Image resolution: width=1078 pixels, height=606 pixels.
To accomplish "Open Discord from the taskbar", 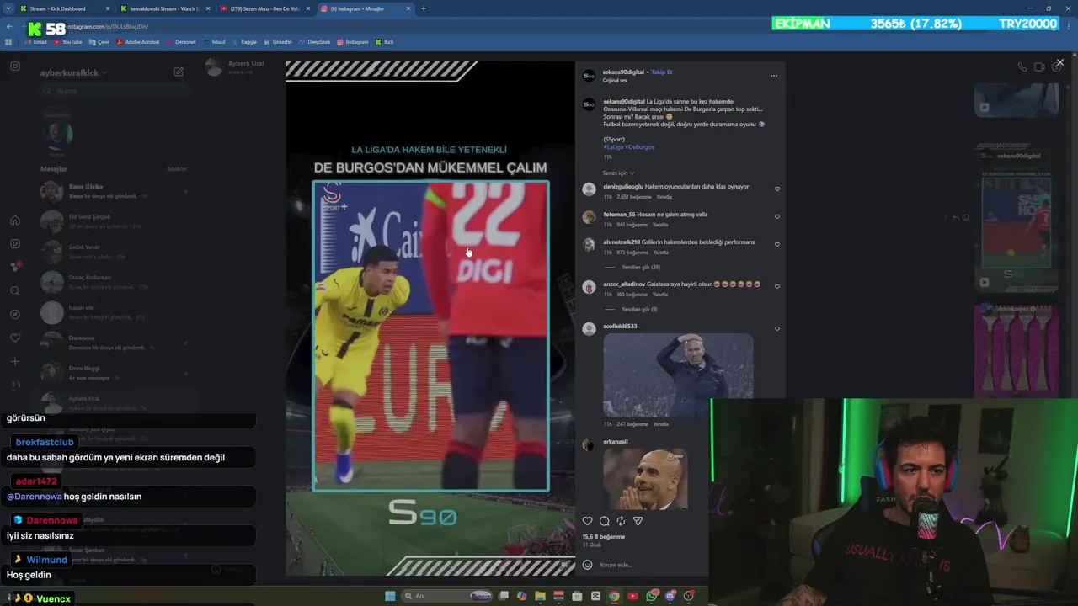I will click(670, 596).
